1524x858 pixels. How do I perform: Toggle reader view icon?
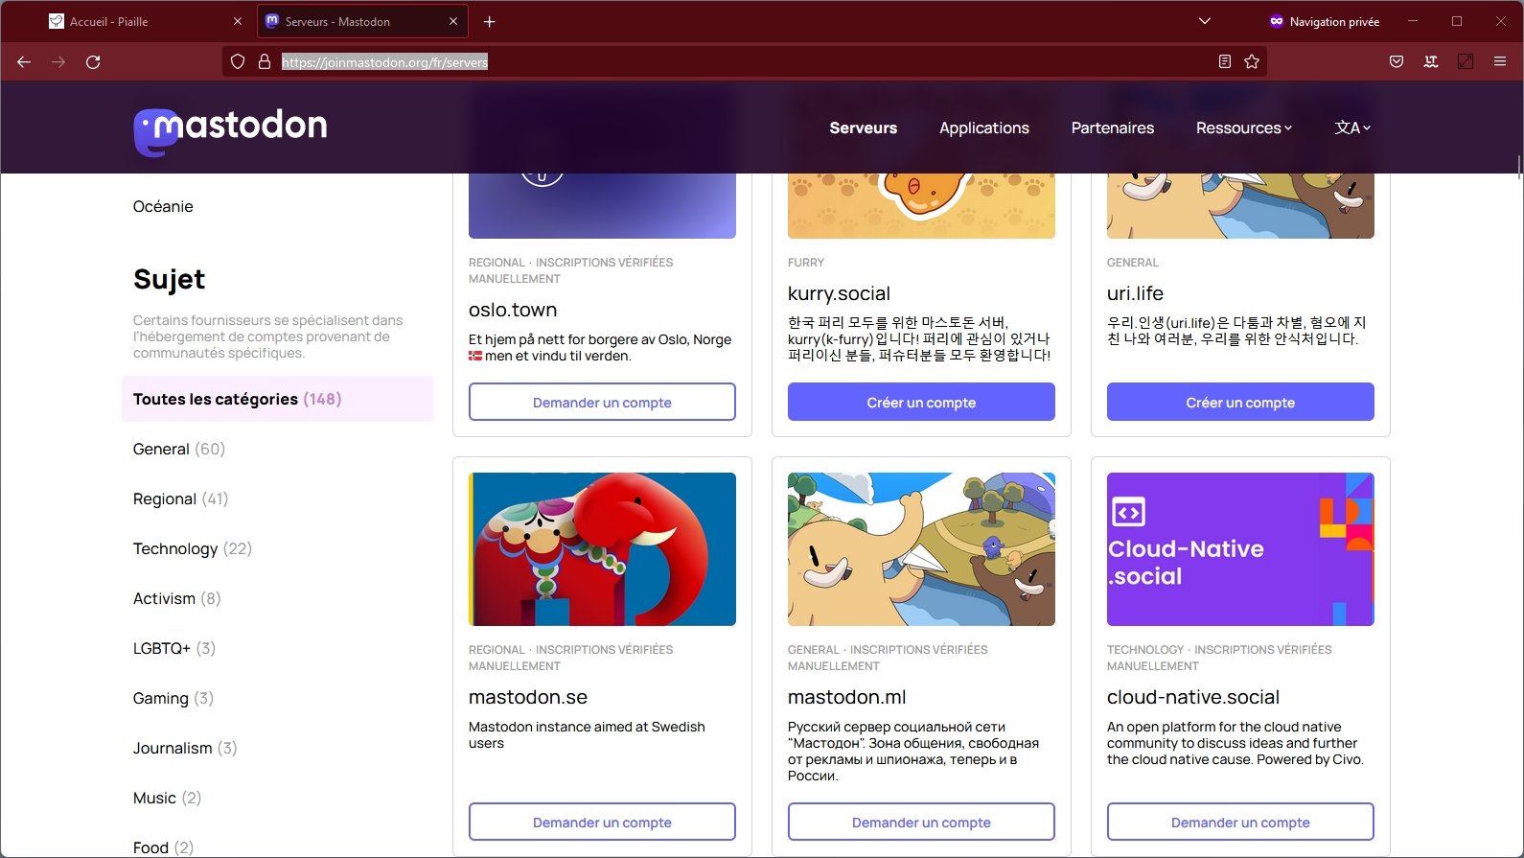(x=1224, y=62)
